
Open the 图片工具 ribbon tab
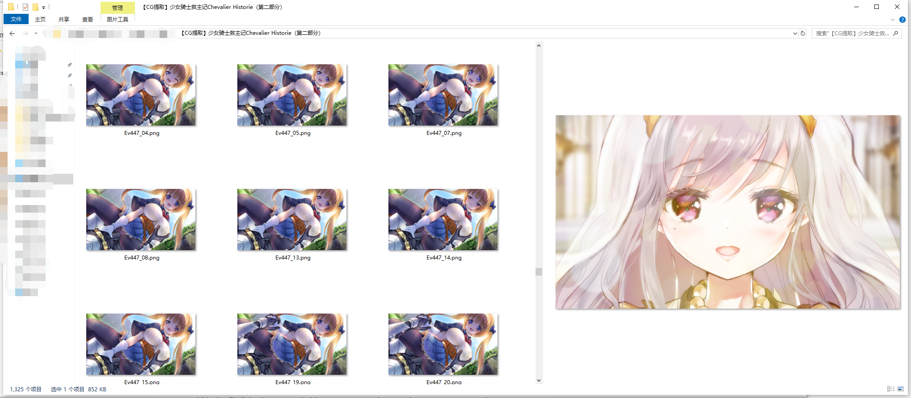point(118,19)
